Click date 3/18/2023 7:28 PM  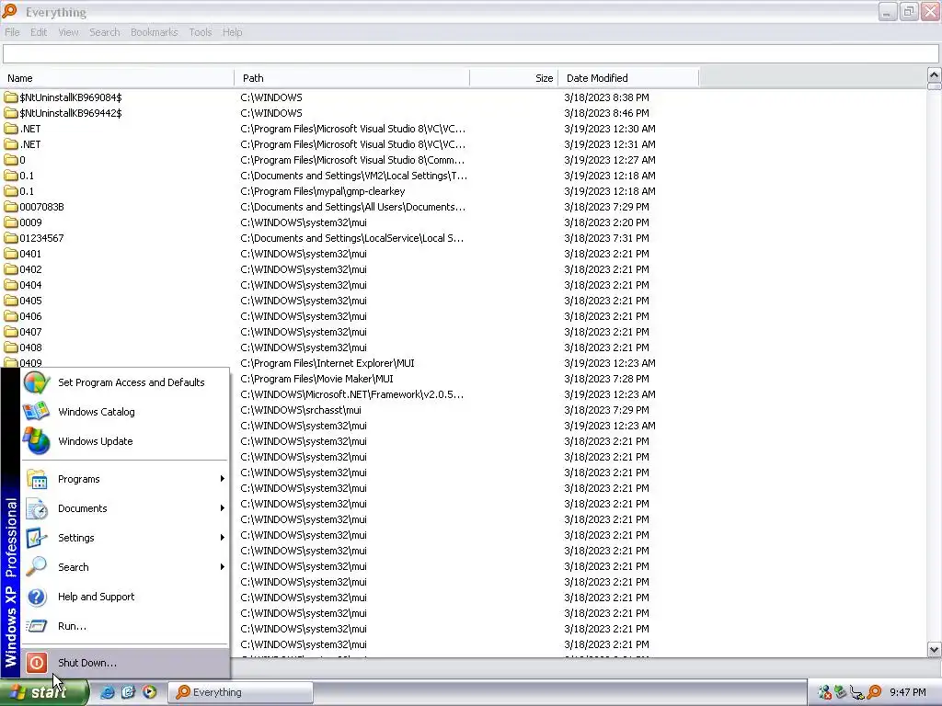(606, 379)
